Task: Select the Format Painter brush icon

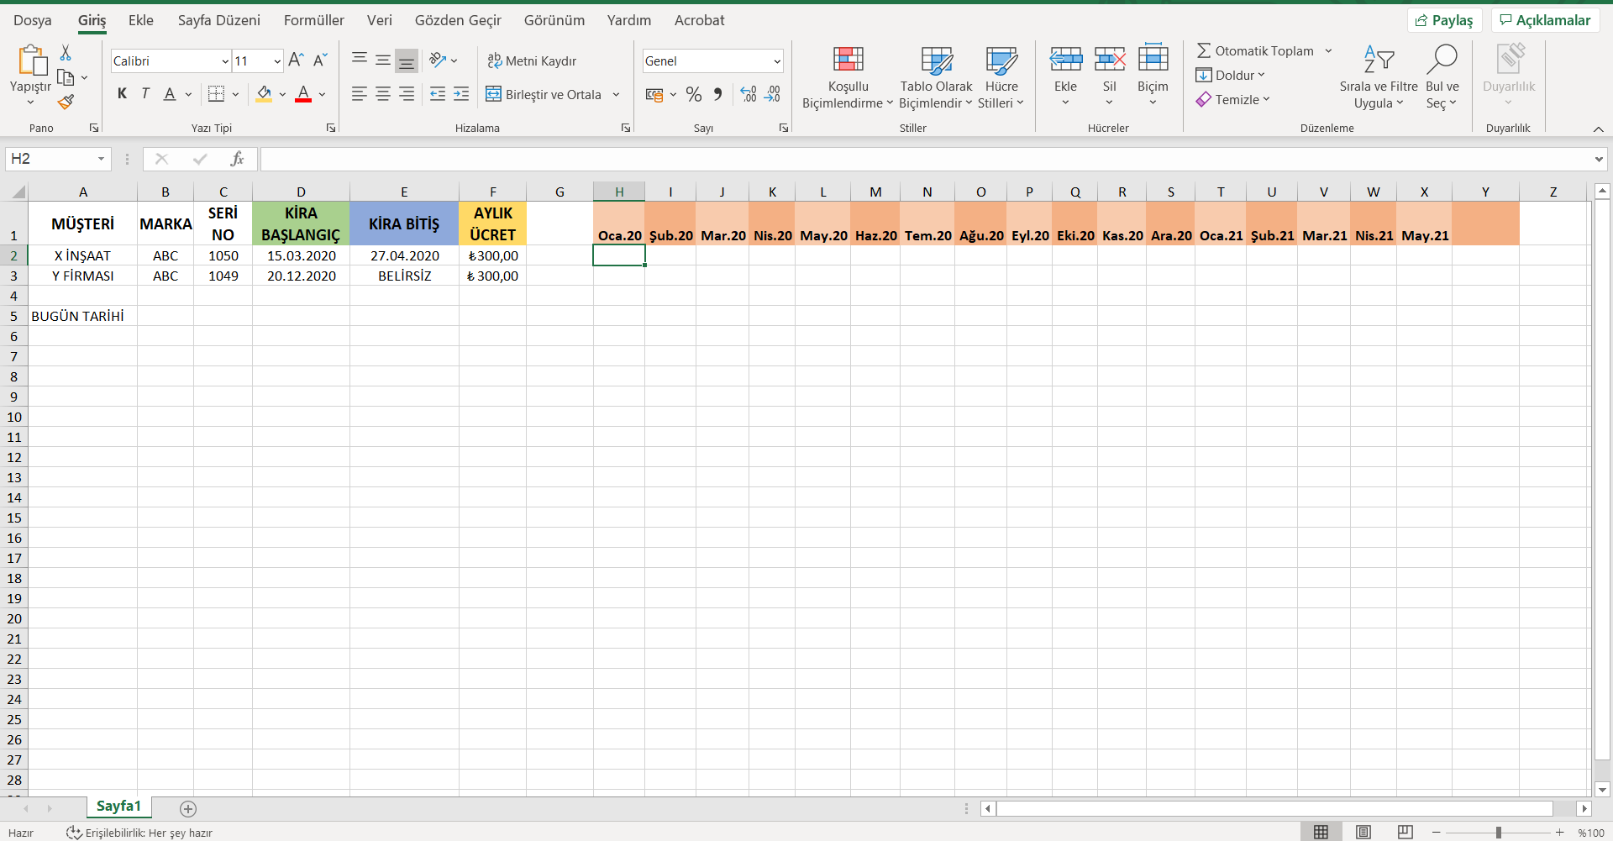Action: coord(66,102)
